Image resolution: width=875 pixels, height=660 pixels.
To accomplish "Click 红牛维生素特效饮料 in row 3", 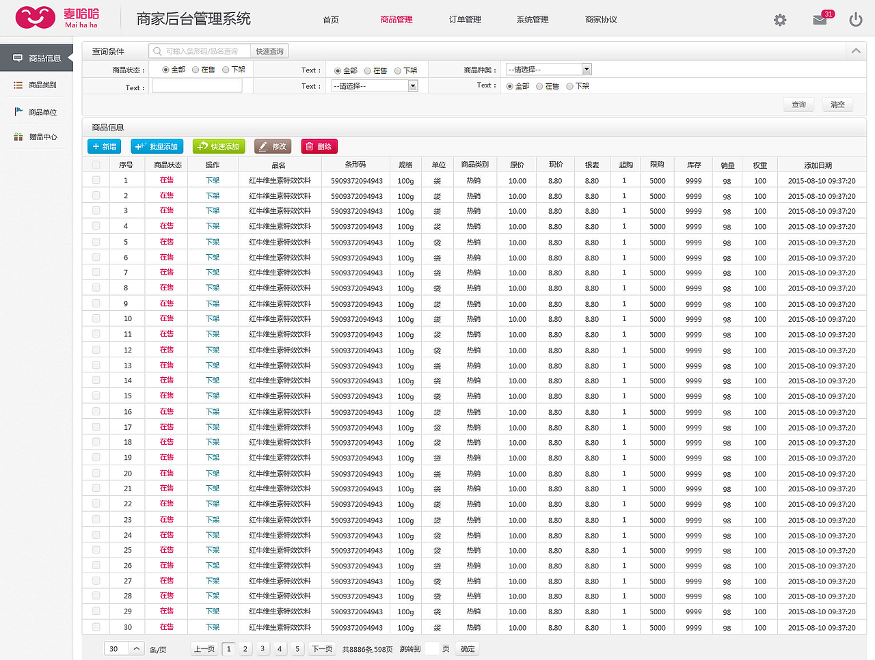I will [x=280, y=211].
